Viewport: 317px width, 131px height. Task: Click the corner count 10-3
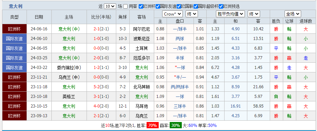pos(123,39)
